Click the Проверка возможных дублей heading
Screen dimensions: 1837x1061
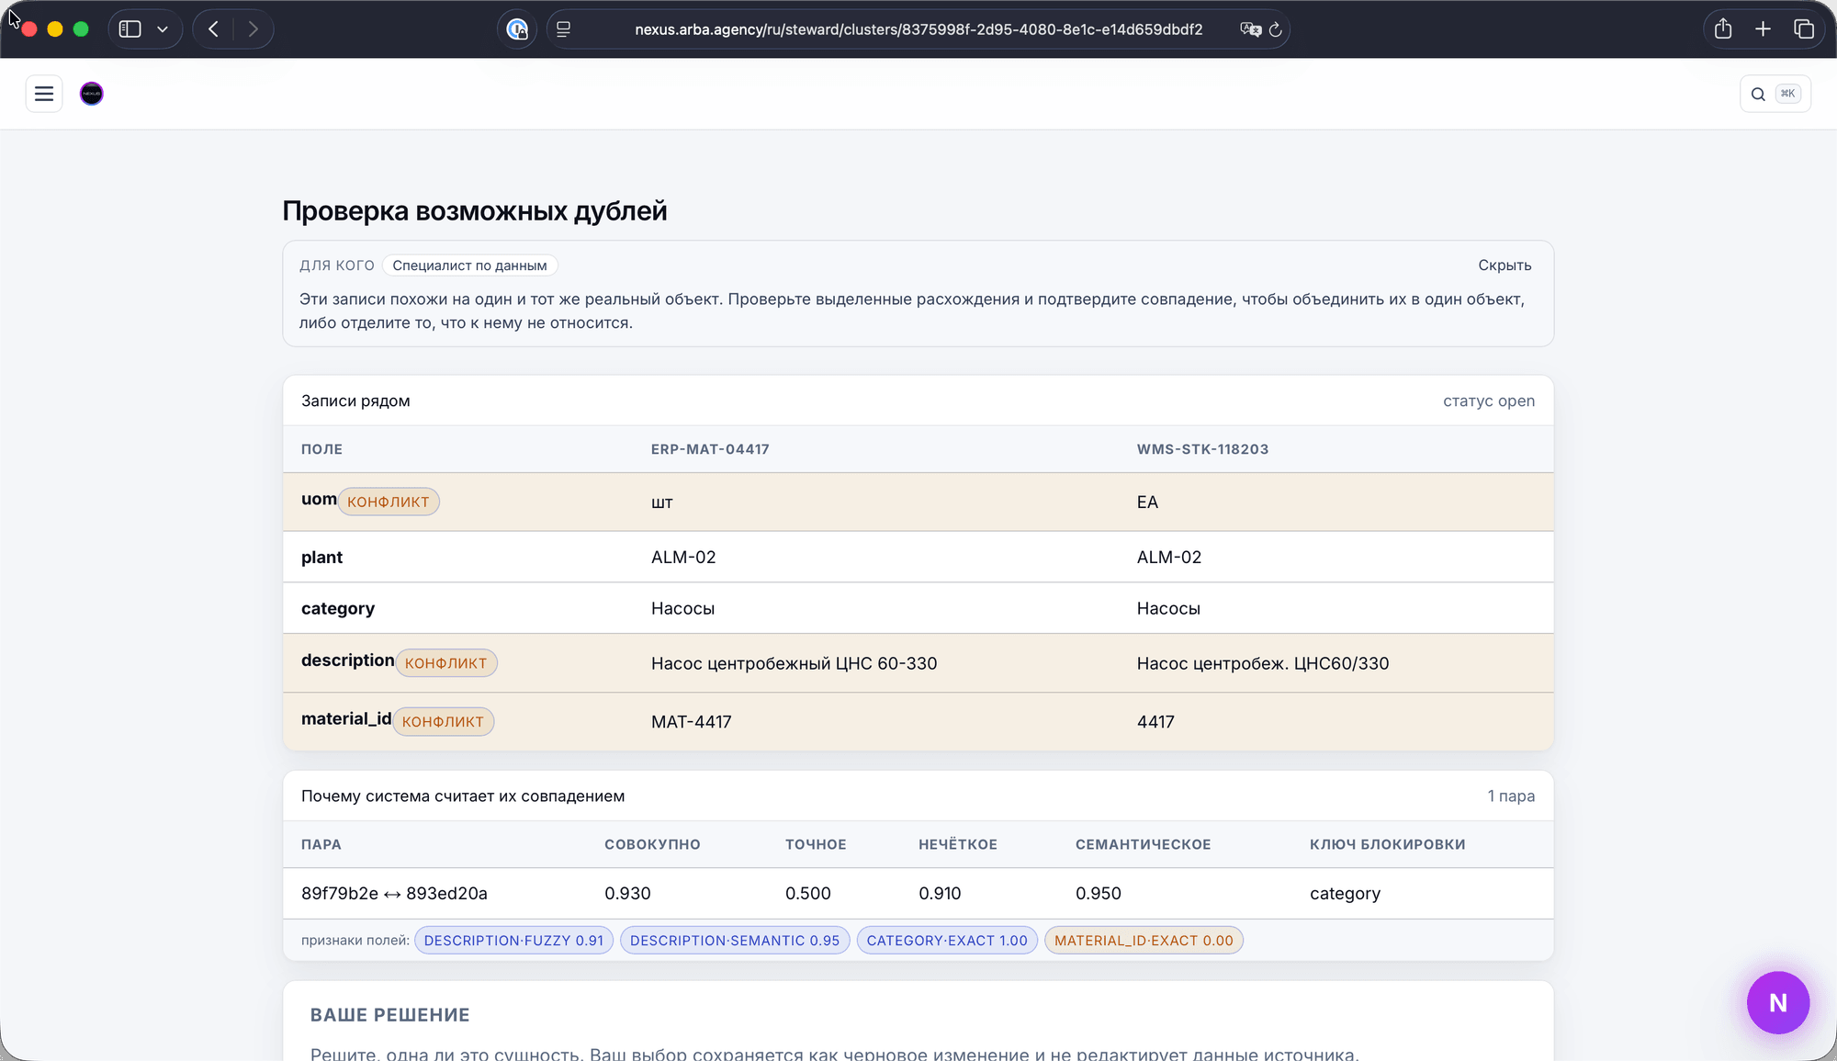click(x=475, y=211)
